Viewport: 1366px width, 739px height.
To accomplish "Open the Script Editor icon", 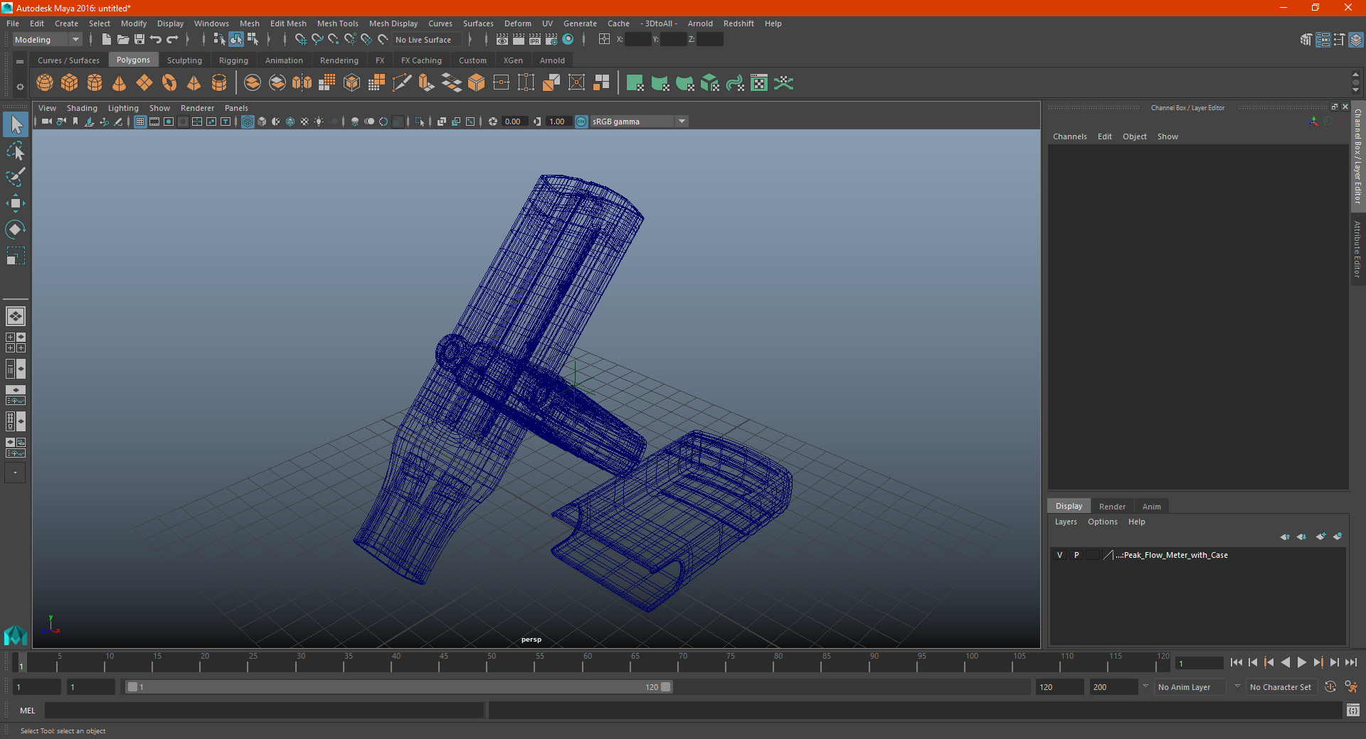I will 1353,710.
